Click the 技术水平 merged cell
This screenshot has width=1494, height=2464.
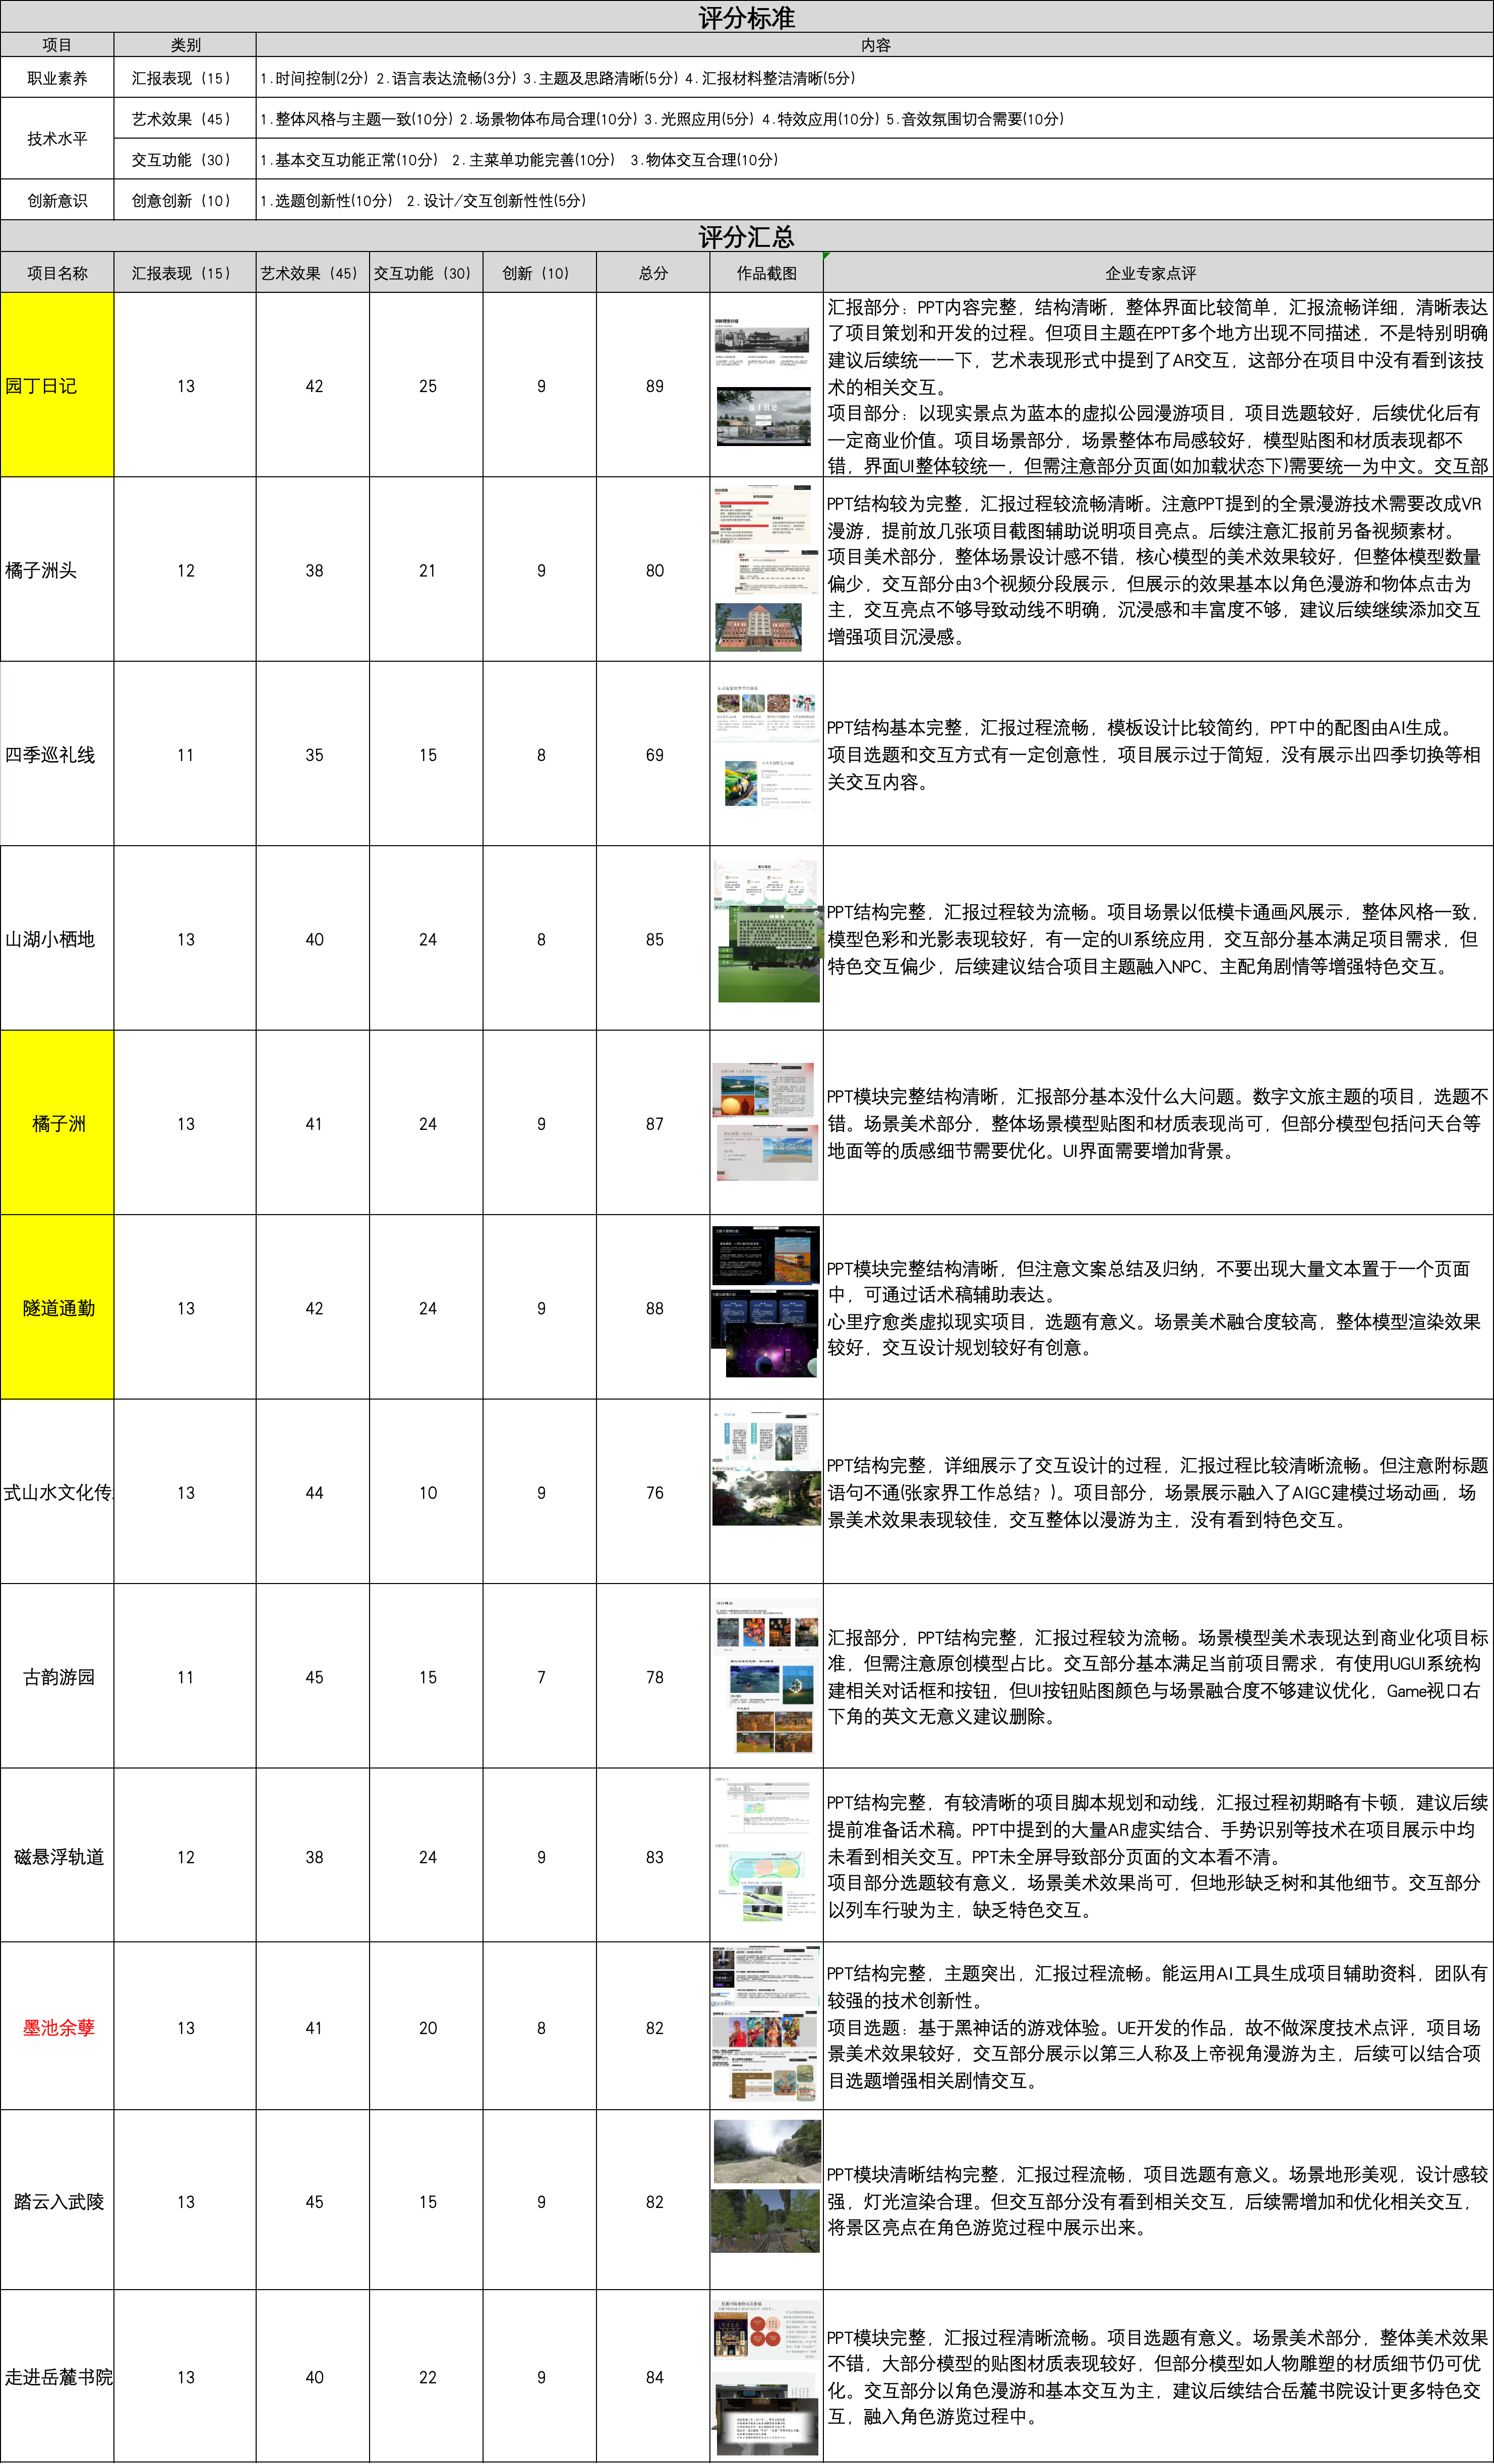[x=57, y=139]
